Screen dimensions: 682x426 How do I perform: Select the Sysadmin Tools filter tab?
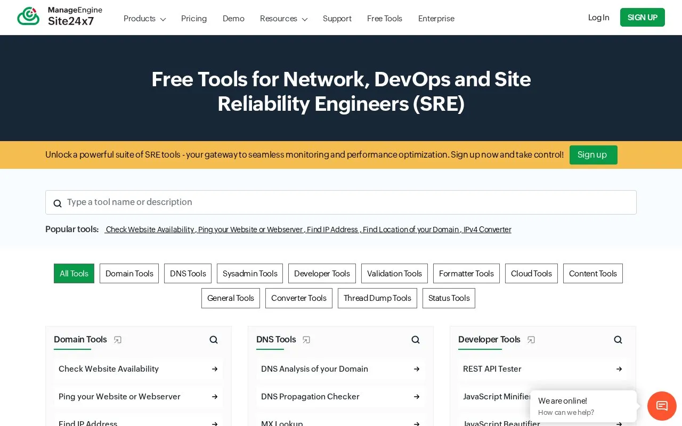(250, 274)
